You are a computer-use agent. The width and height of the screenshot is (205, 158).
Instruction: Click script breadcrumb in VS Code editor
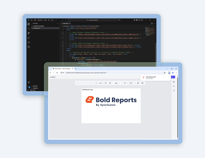(x=85, y=26)
